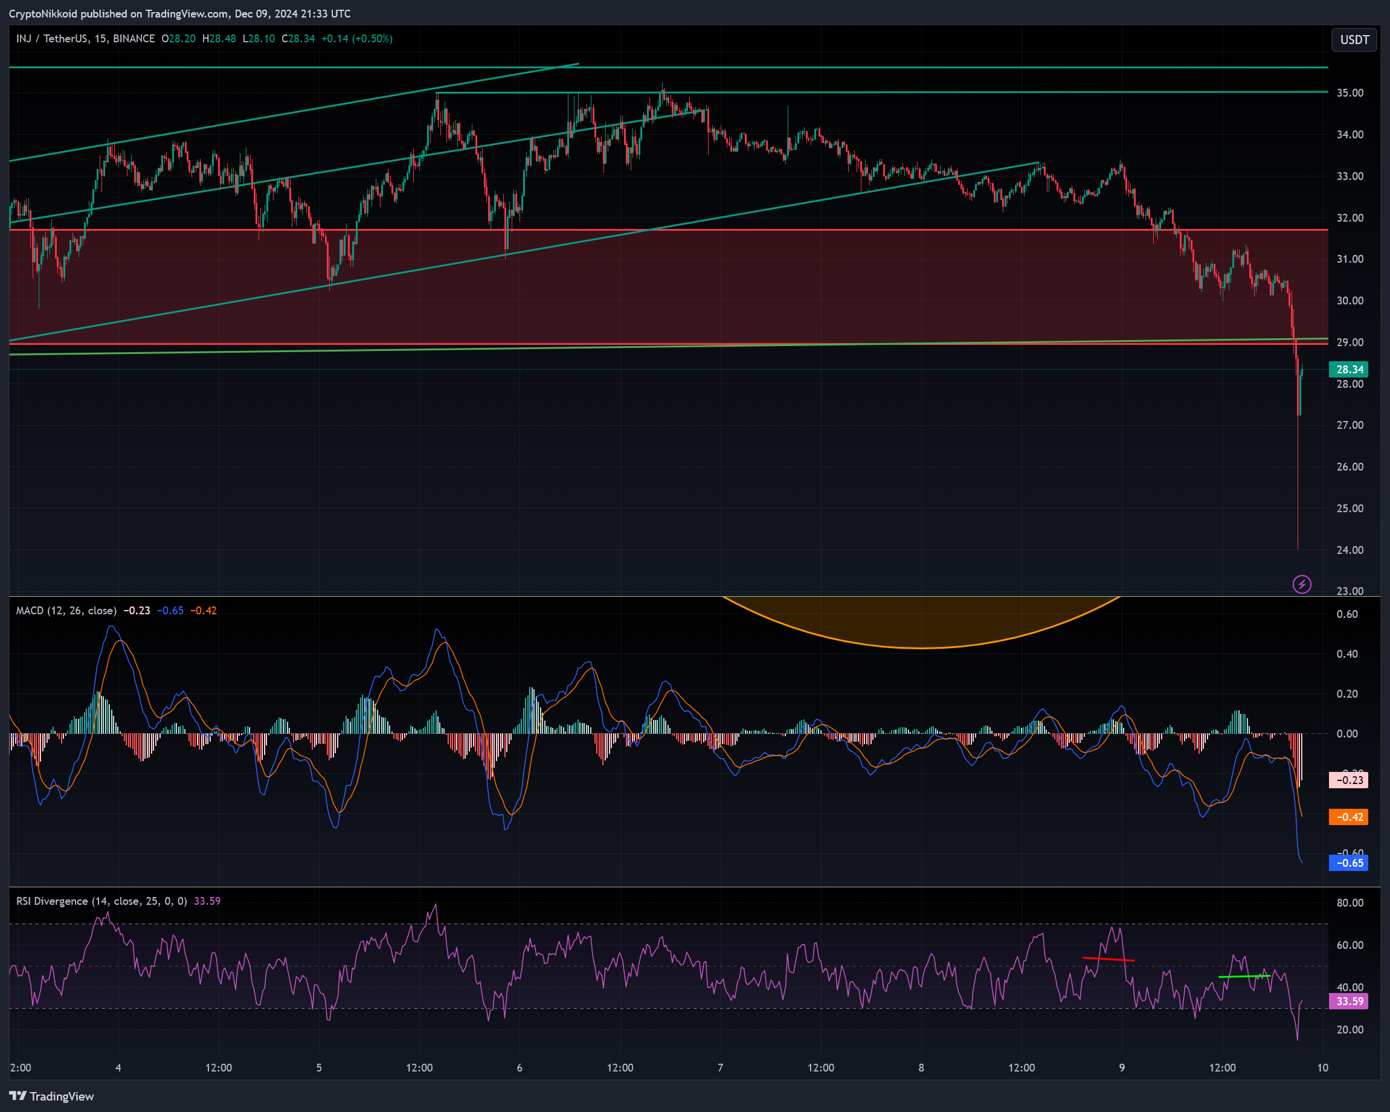Click the day 9 time axis label

[x=1122, y=1067]
